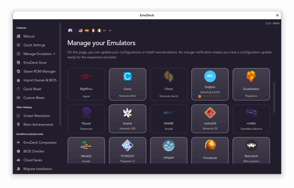Click the Steam logo icon

click(x=18, y=71)
